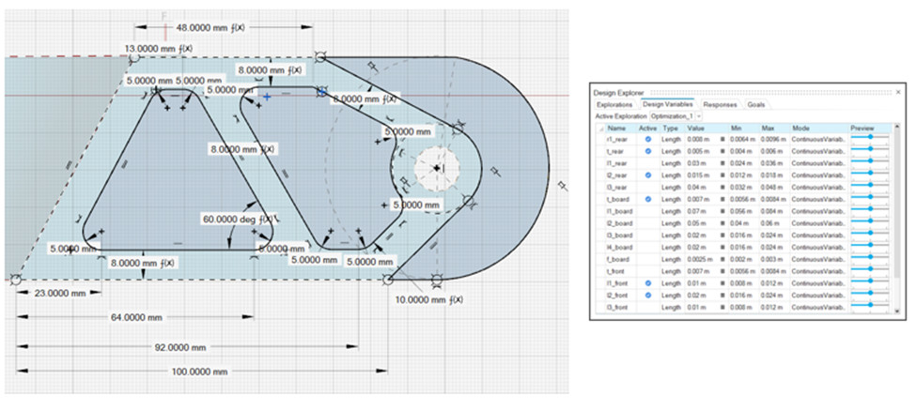Viewport: 916px width, 410px height.
Task: Close the Design Explorer panel
Action: click(897, 93)
